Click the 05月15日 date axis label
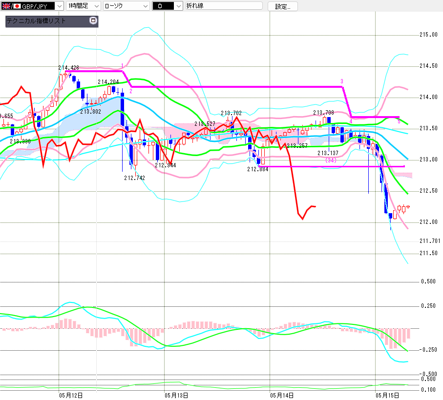443x400 pixels. (x=387, y=396)
